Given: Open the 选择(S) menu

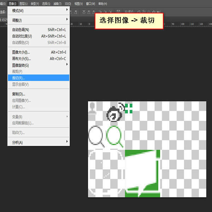Looking at the screenshot, I should [46, 4].
